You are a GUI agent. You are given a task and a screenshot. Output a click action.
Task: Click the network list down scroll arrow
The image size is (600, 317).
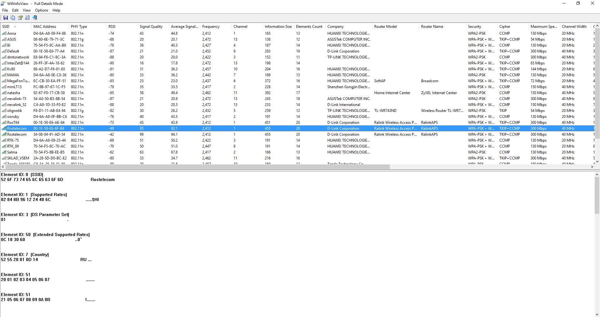(x=597, y=162)
